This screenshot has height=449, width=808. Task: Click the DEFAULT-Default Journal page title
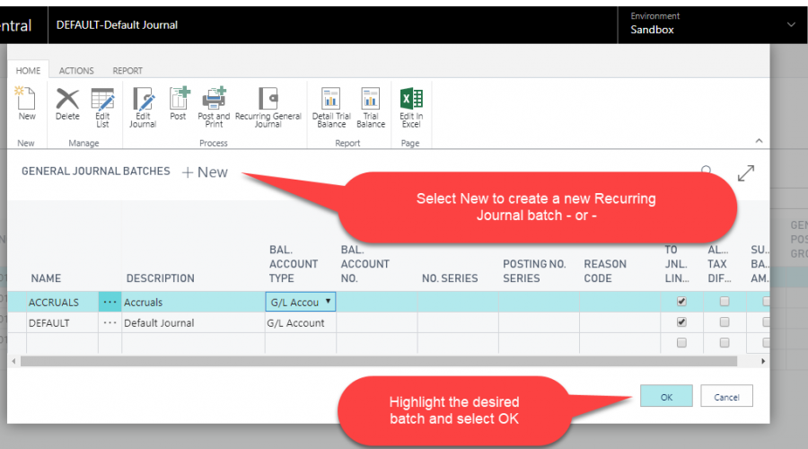tap(117, 25)
